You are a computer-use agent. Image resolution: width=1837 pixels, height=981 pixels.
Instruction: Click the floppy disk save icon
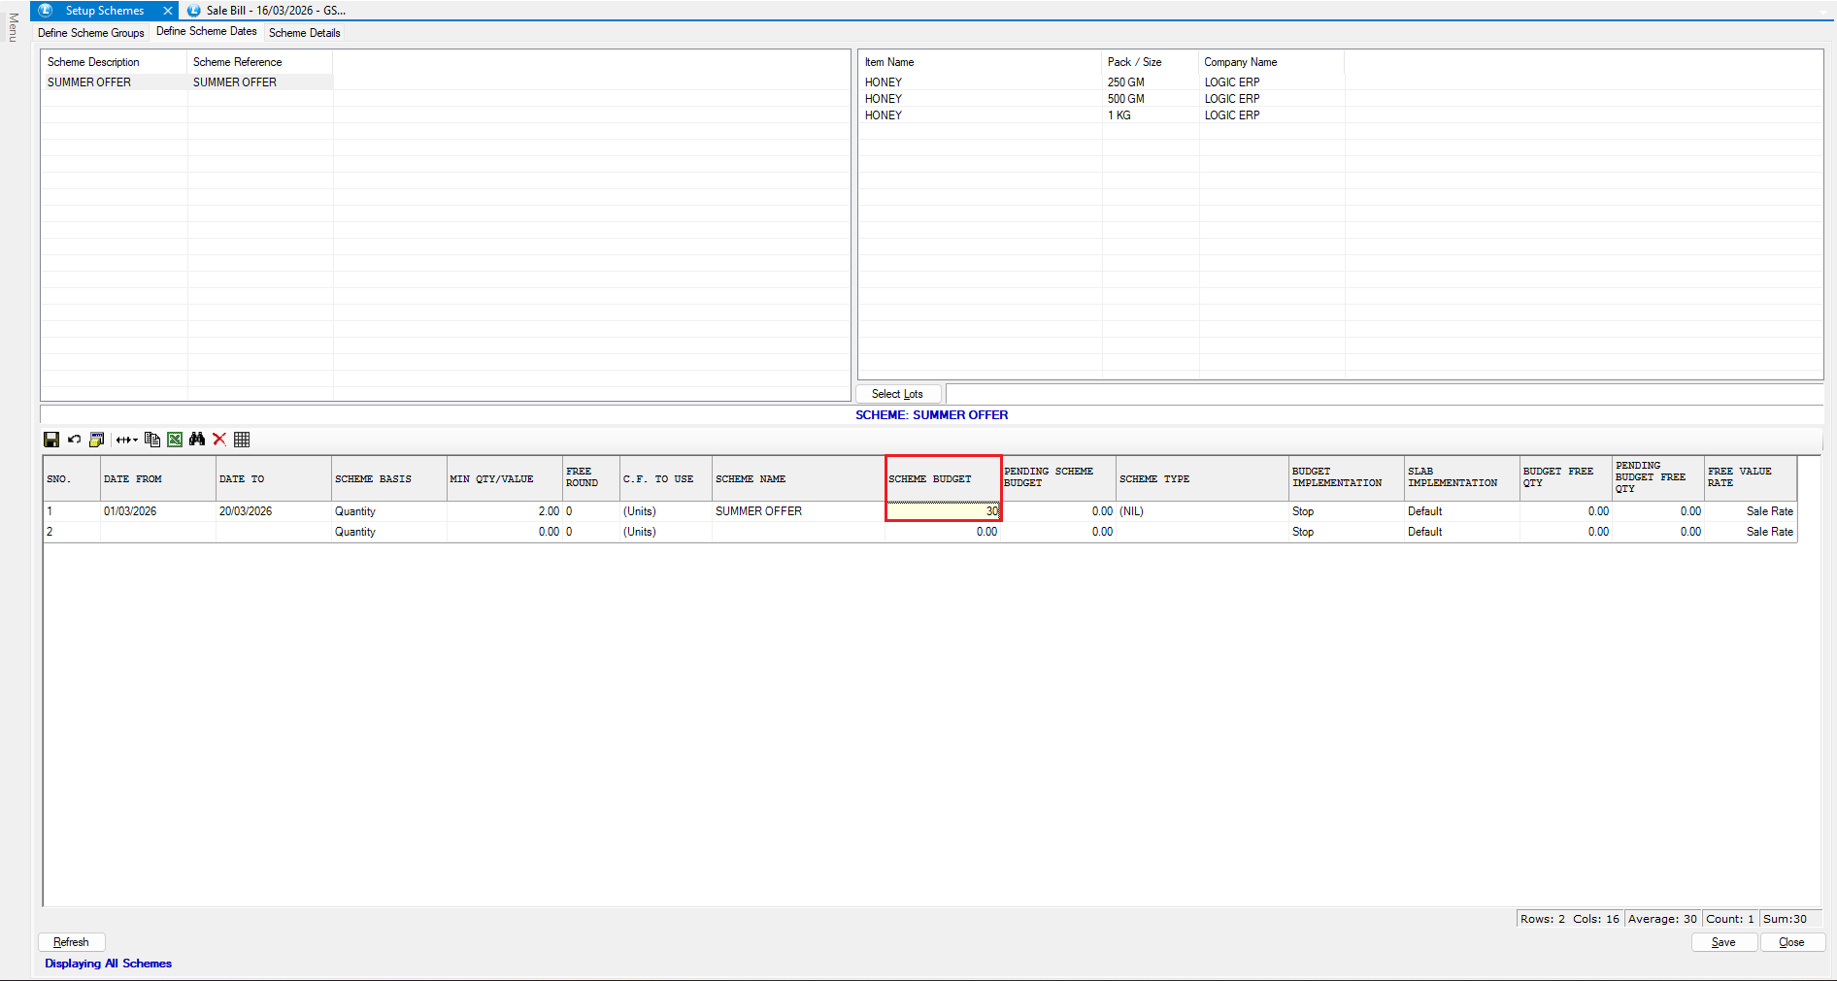(x=51, y=440)
